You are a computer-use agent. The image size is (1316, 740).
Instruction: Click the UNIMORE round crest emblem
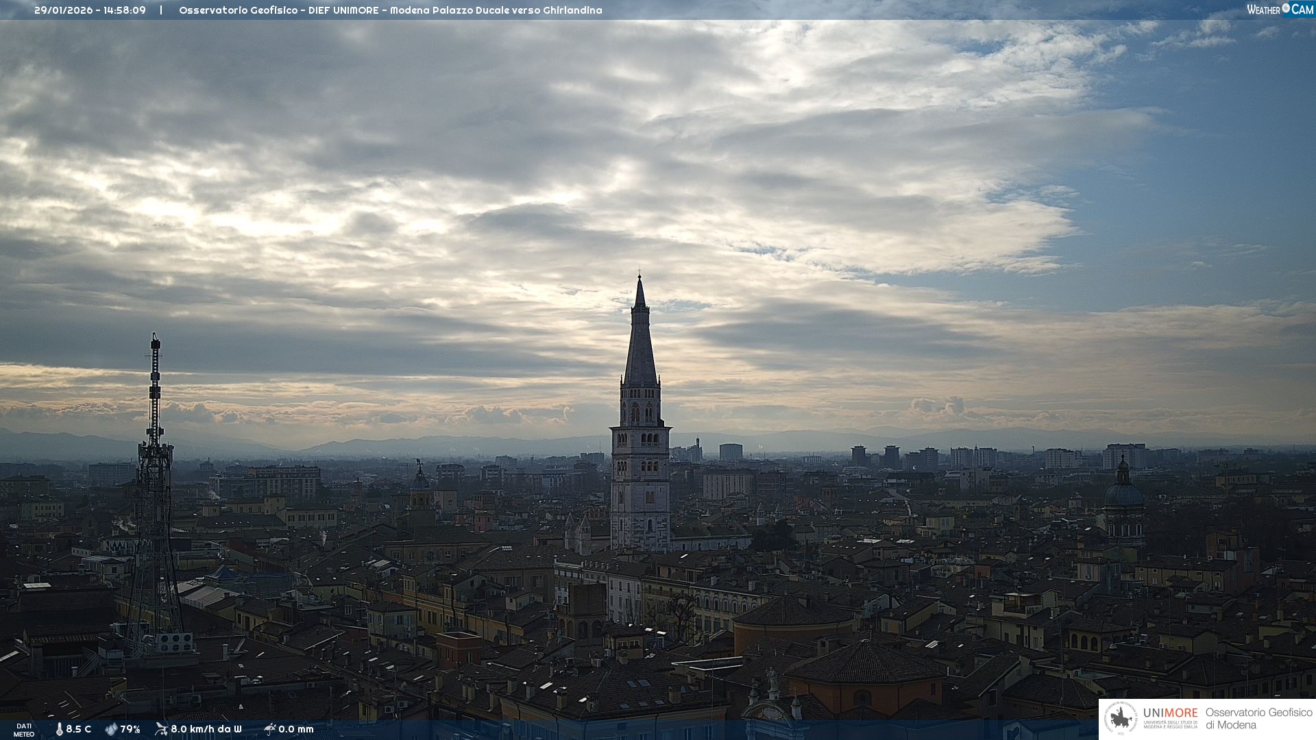tap(1121, 719)
